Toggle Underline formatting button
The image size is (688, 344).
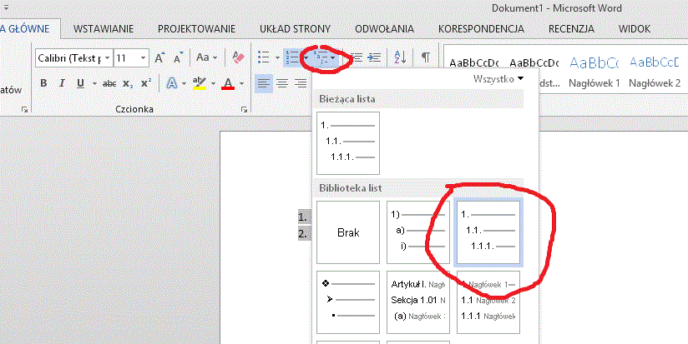pyautogui.click(x=80, y=83)
